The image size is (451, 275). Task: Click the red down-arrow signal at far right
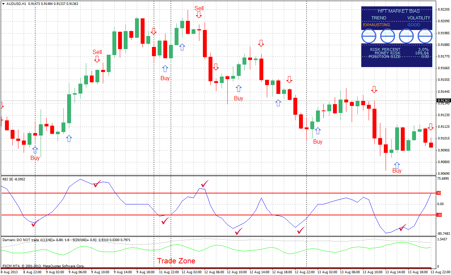pos(431,126)
